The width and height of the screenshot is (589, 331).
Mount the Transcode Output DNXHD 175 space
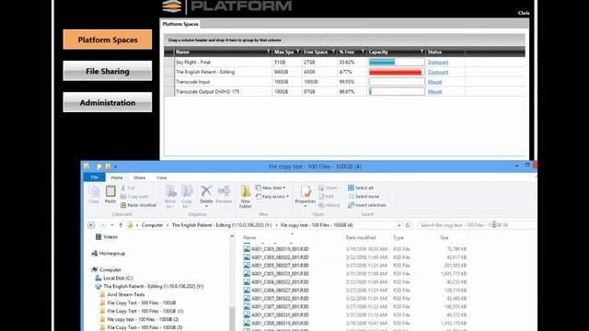coord(434,92)
